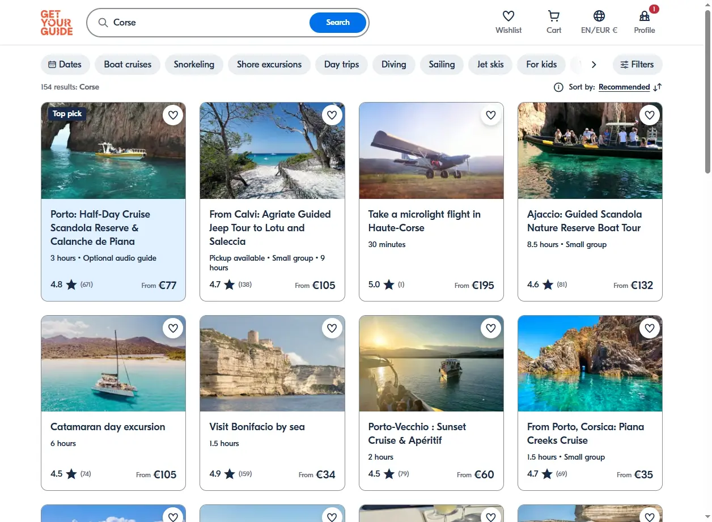Click the magnifier icon in search bar
The height and width of the screenshot is (522, 712).
coord(103,23)
